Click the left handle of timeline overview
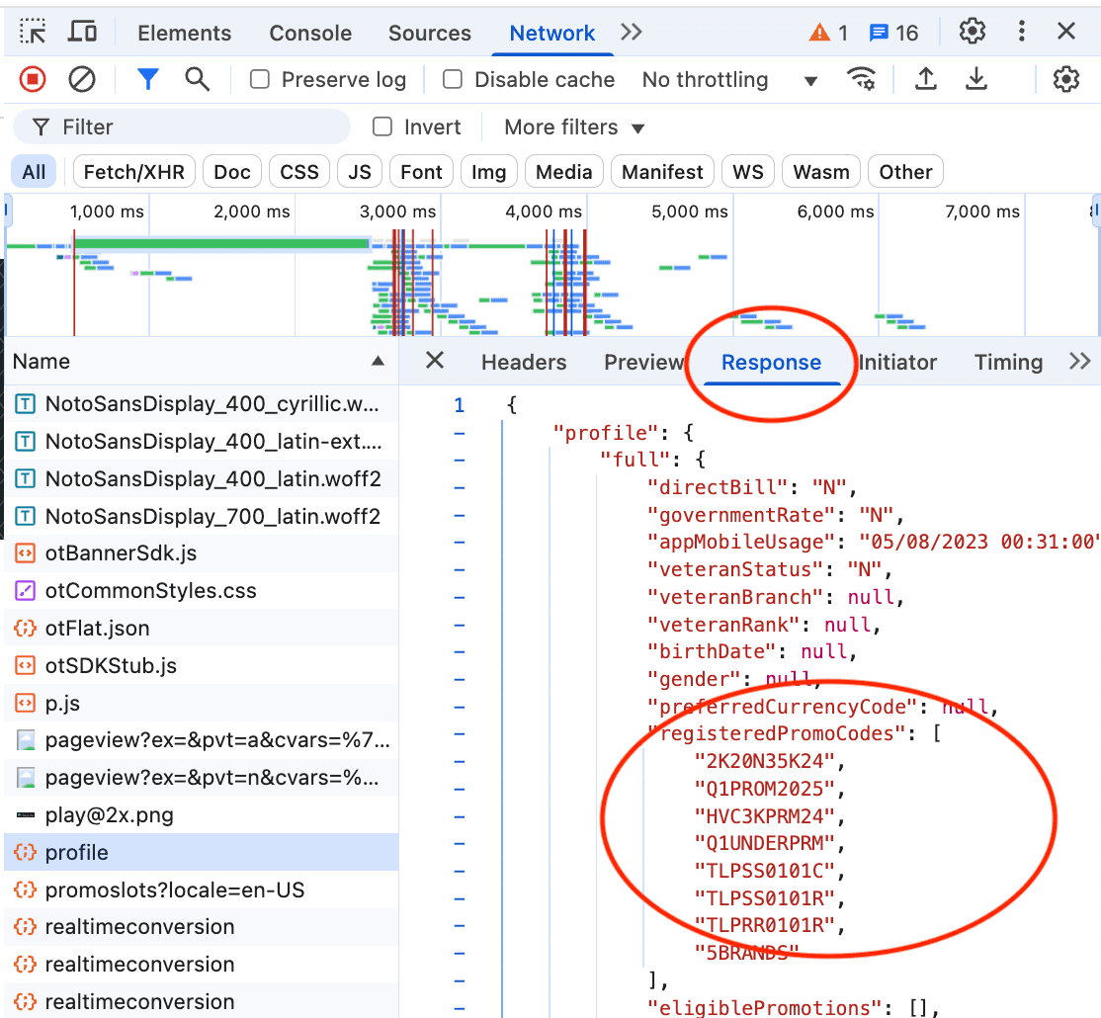This screenshot has height=1018, width=1101. click(8, 210)
